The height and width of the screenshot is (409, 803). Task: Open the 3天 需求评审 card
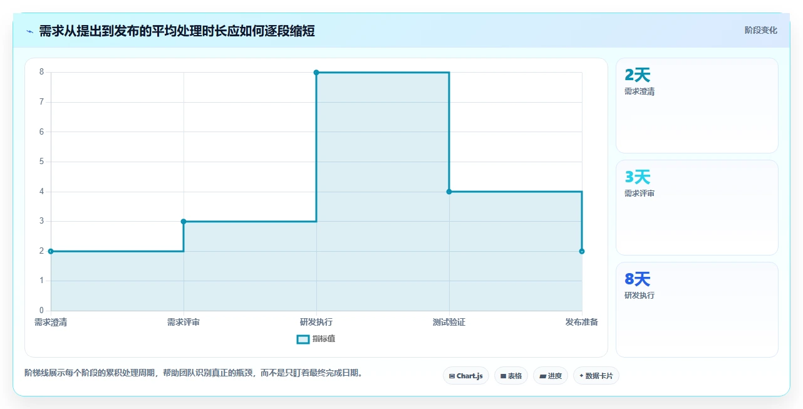[x=697, y=208]
